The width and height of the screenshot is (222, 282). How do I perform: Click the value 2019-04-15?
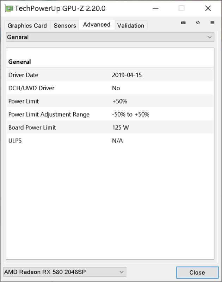coord(127,75)
